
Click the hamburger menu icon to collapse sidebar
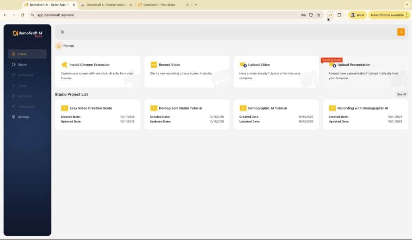(x=62, y=32)
